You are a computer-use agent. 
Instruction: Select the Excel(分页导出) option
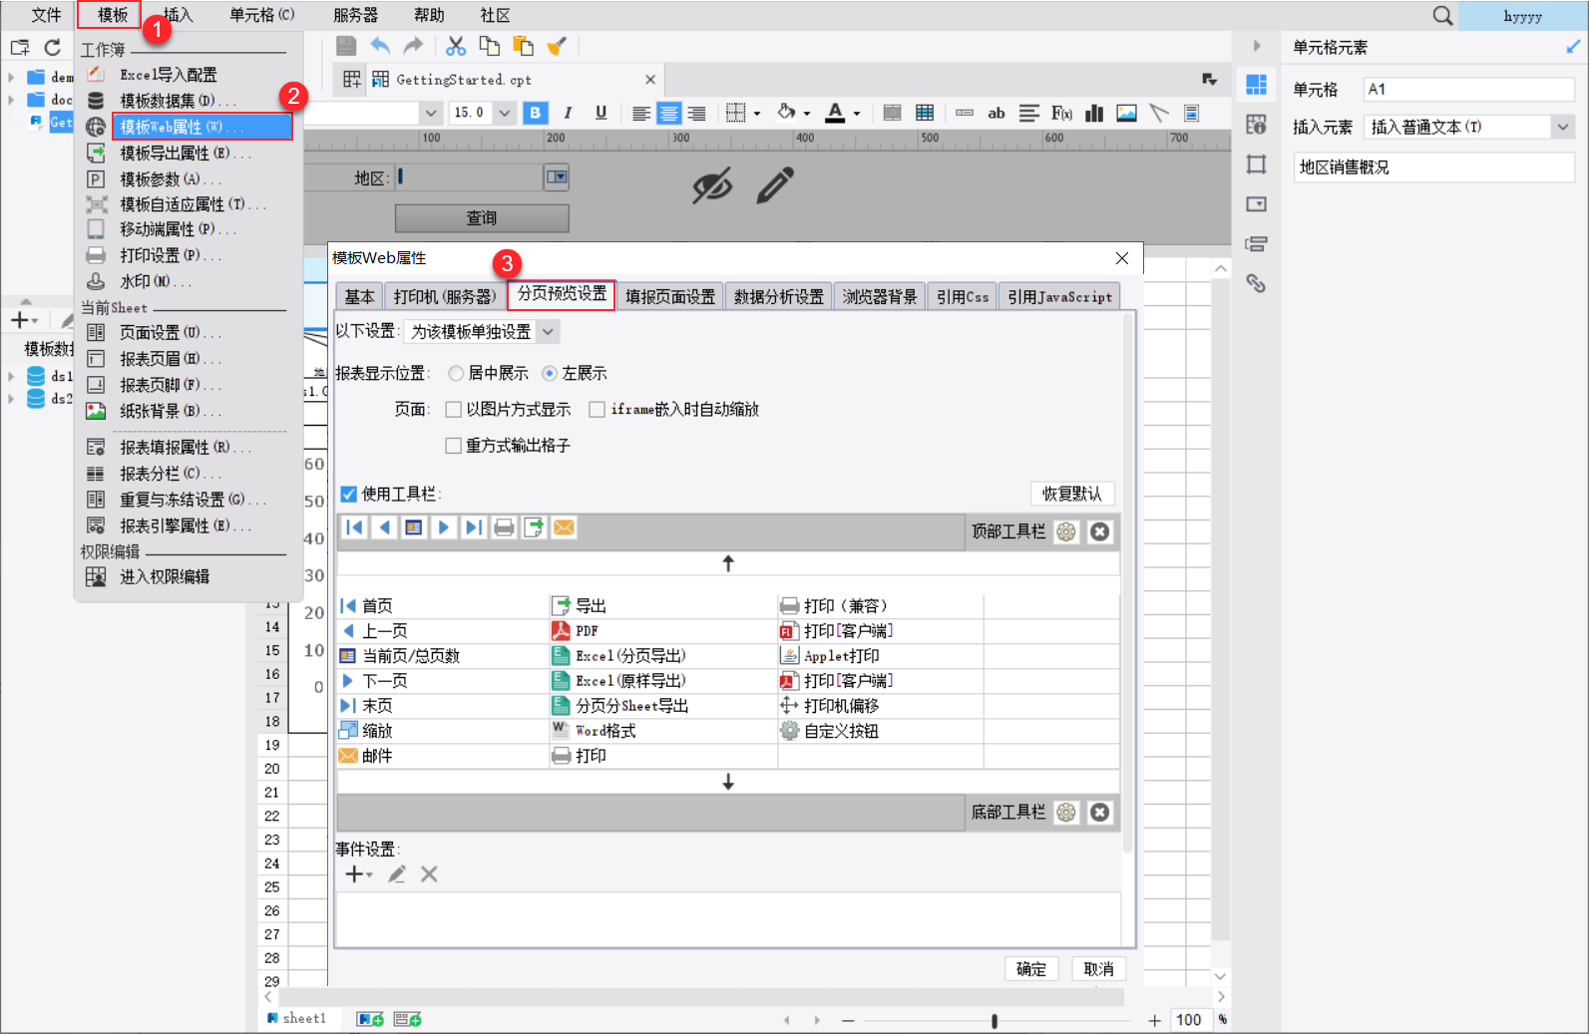(619, 656)
